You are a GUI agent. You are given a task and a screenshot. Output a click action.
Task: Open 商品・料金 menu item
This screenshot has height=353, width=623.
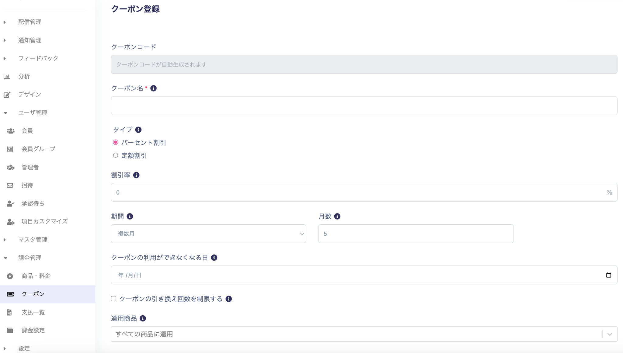click(36, 276)
